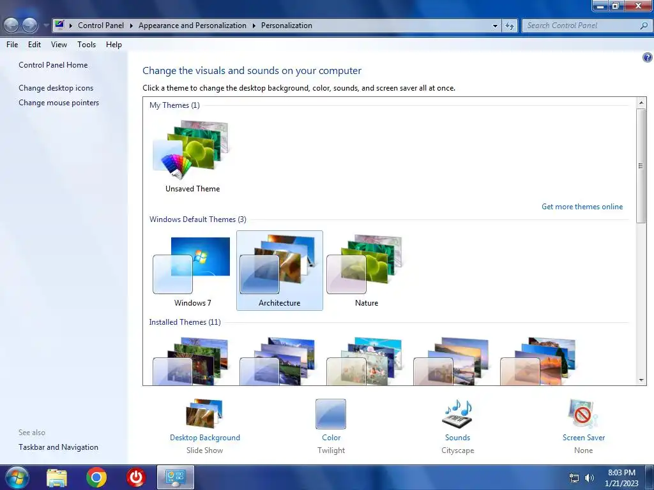Click the Screen Saver text link
The image size is (654, 490).
584,438
